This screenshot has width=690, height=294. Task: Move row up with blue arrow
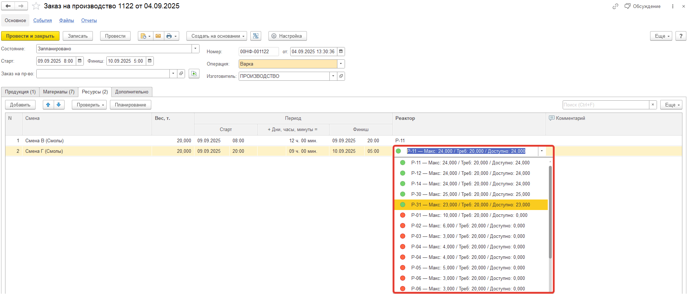48,105
